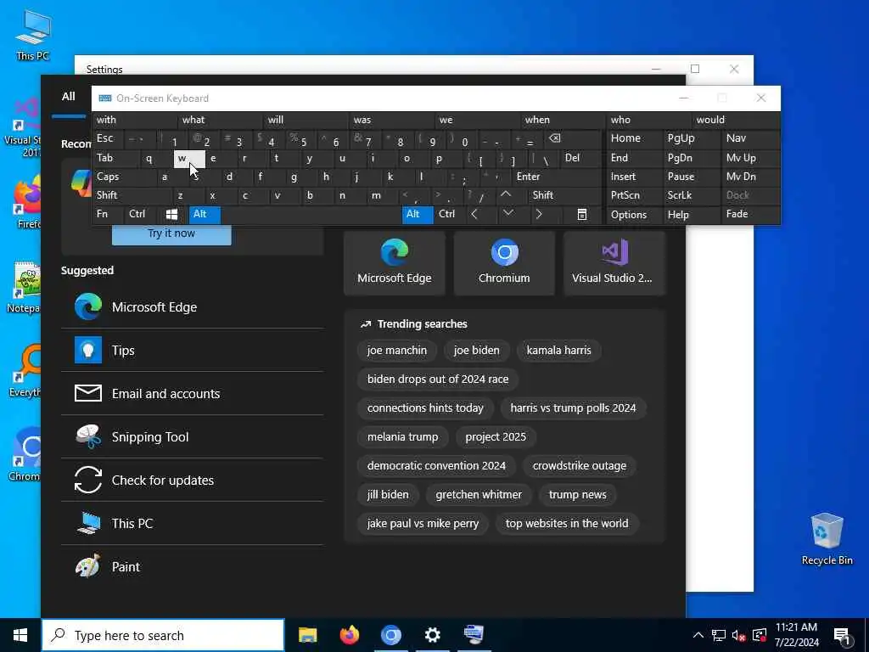Switch to Settings gear on the taskbar

pyautogui.click(x=432, y=635)
